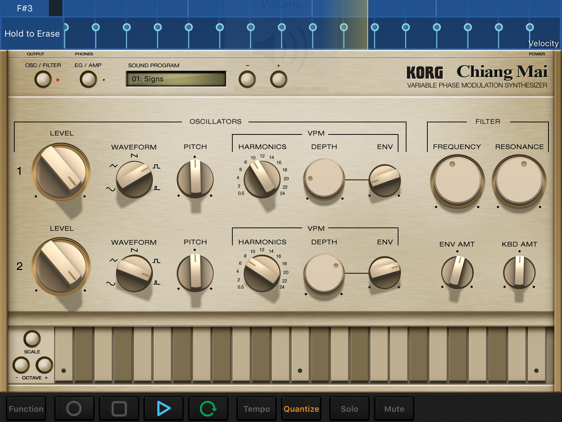
Task: Click the SCALE button
Action: [32, 339]
